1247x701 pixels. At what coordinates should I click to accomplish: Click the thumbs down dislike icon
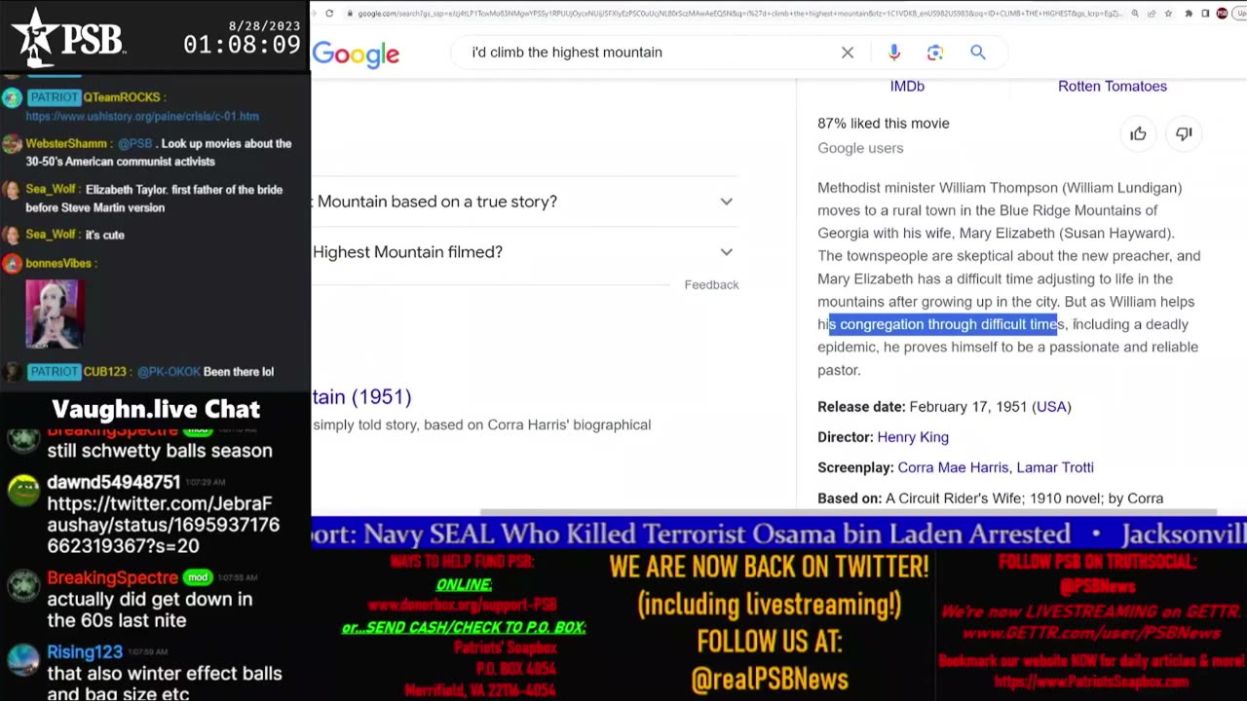coord(1184,134)
